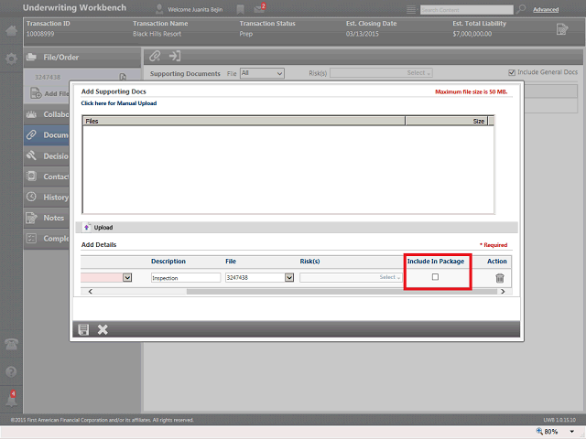
Task: Close the Add Supporting Docs dialog with X
Action: pyautogui.click(x=103, y=329)
